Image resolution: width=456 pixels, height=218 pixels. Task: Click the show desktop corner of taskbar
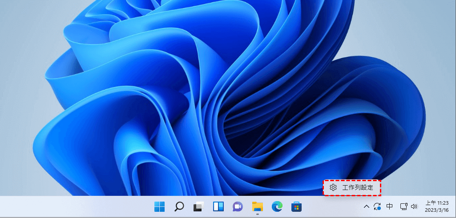point(454,206)
